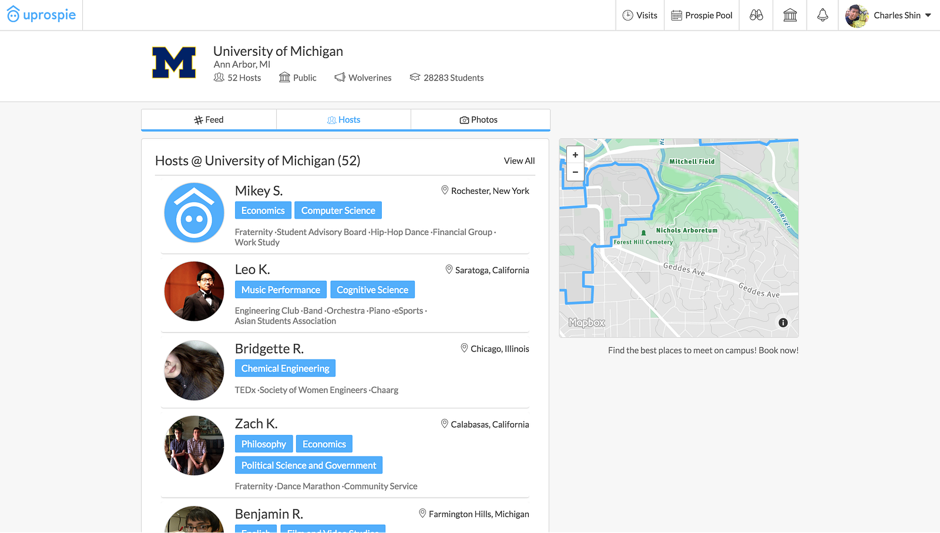This screenshot has height=533, width=940.
Task: Select Zach's Economics major tag
Action: pyautogui.click(x=324, y=444)
